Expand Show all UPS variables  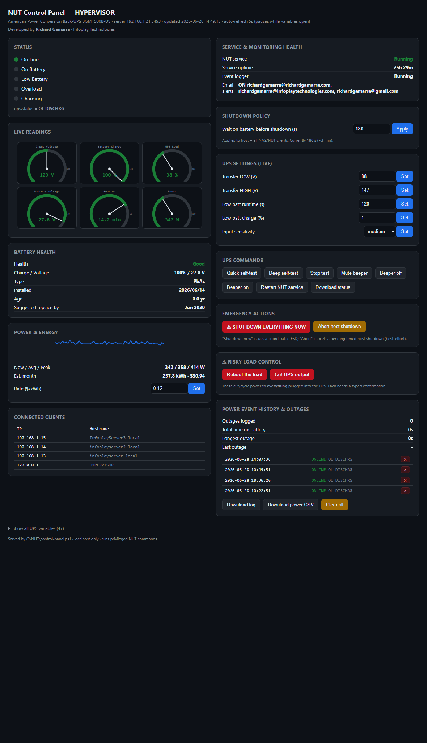pyautogui.click(x=36, y=528)
